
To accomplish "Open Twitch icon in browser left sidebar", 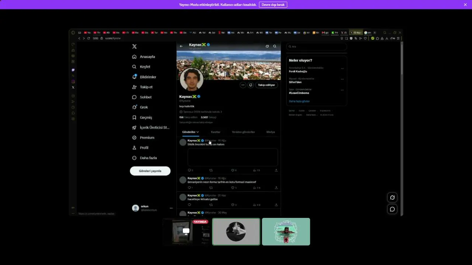I will pyautogui.click(x=73, y=70).
